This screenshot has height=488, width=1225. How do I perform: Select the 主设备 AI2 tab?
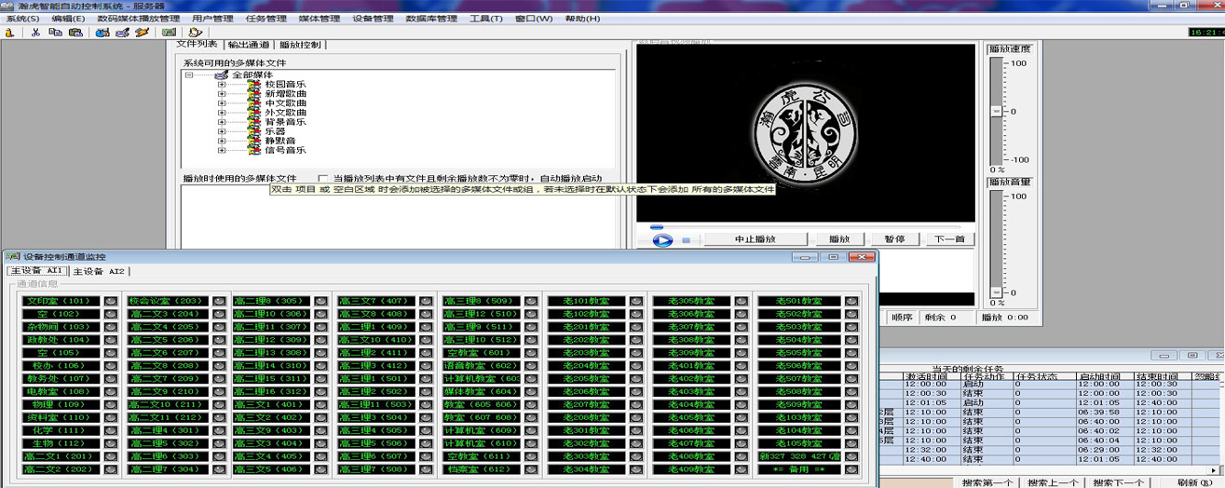pos(100,271)
